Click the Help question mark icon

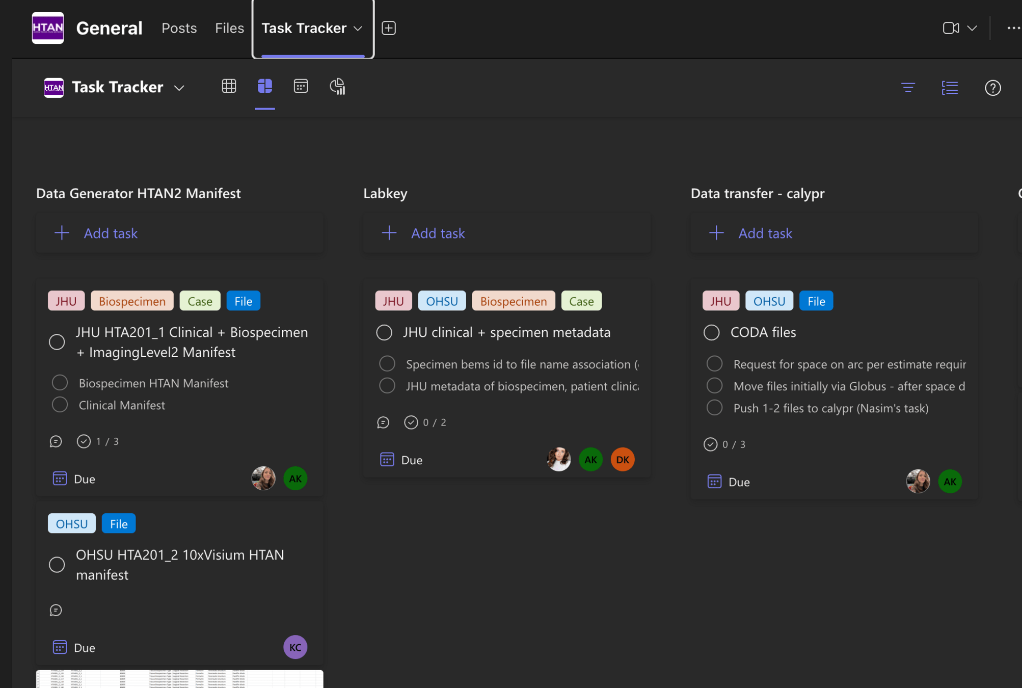pos(992,88)
